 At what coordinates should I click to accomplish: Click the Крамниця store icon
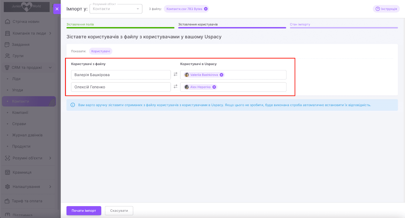(8, 172)
